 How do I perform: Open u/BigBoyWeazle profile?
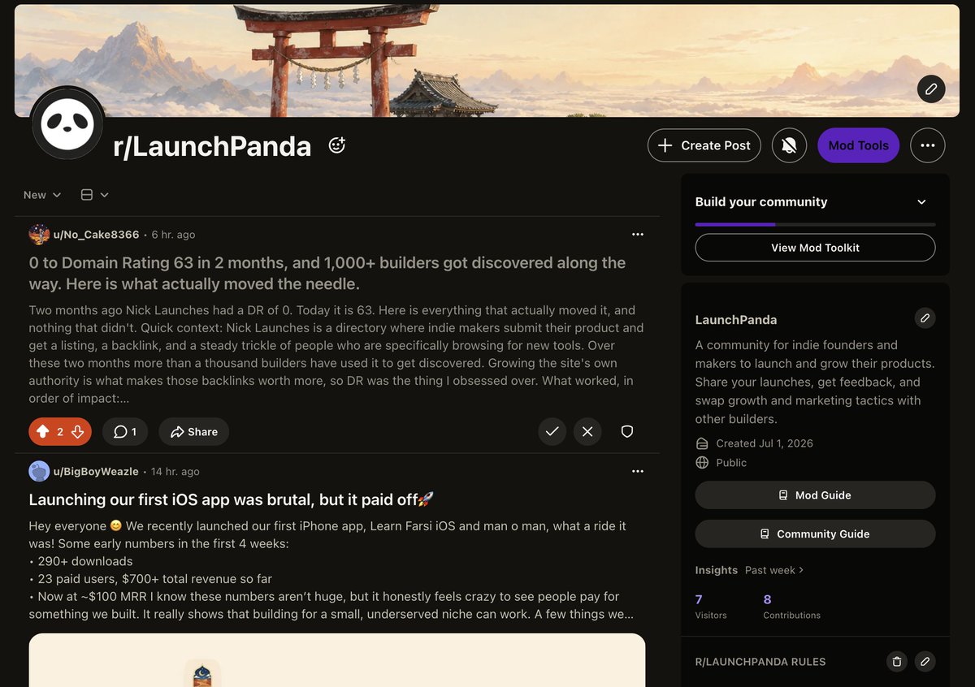96,472
